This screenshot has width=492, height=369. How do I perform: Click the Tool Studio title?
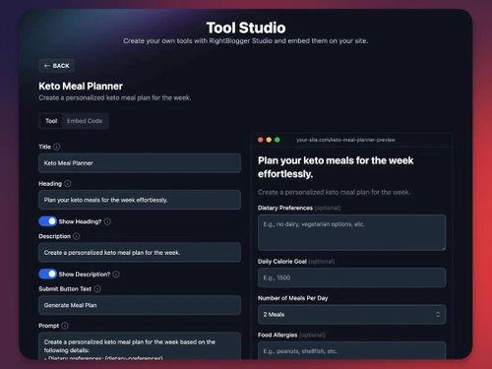pyautogui.click(x=246, y=28)
